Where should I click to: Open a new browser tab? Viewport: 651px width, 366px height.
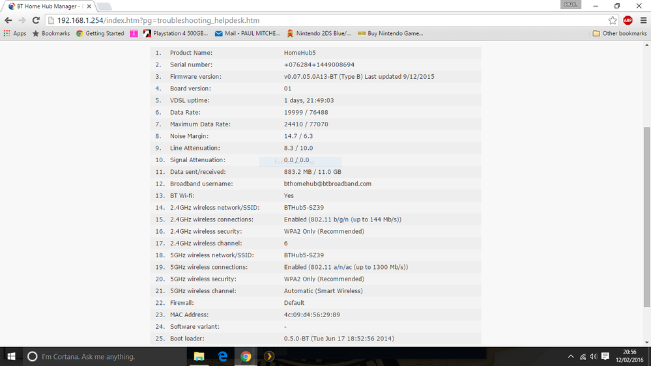click(x=104, y=7)
